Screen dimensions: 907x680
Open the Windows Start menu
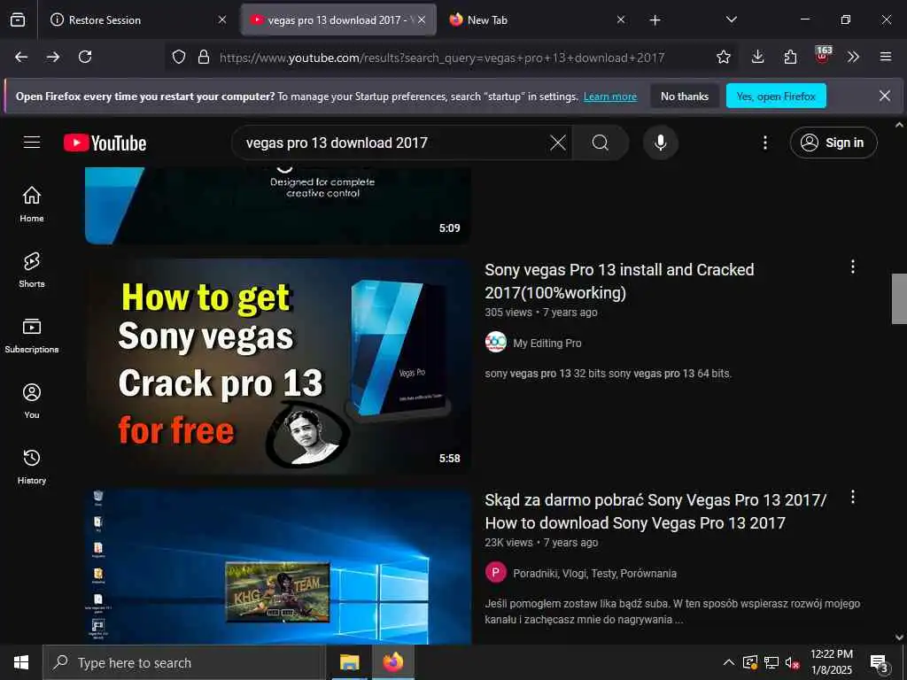click(21, 662)
